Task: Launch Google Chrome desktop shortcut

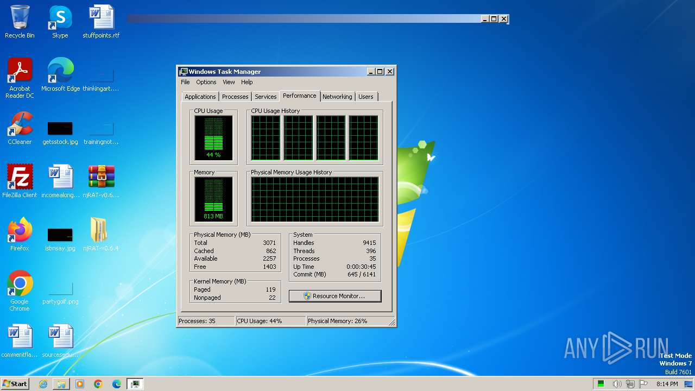Action: [20, 291]
